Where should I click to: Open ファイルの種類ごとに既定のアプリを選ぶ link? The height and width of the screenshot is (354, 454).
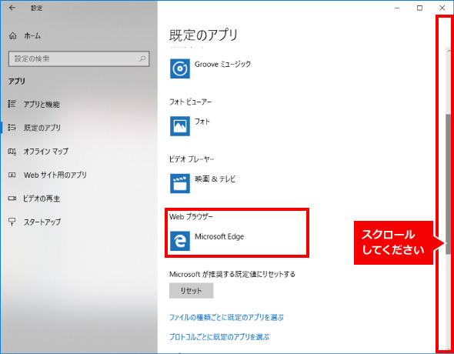226,318
